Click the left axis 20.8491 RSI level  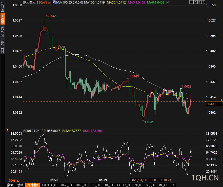coord(16,172)
